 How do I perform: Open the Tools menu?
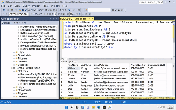[45, 6]
